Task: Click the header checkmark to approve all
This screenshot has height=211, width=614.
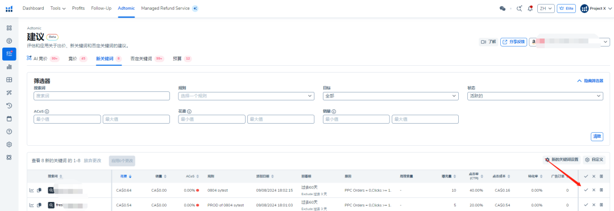Action: [x=586, y=176]
